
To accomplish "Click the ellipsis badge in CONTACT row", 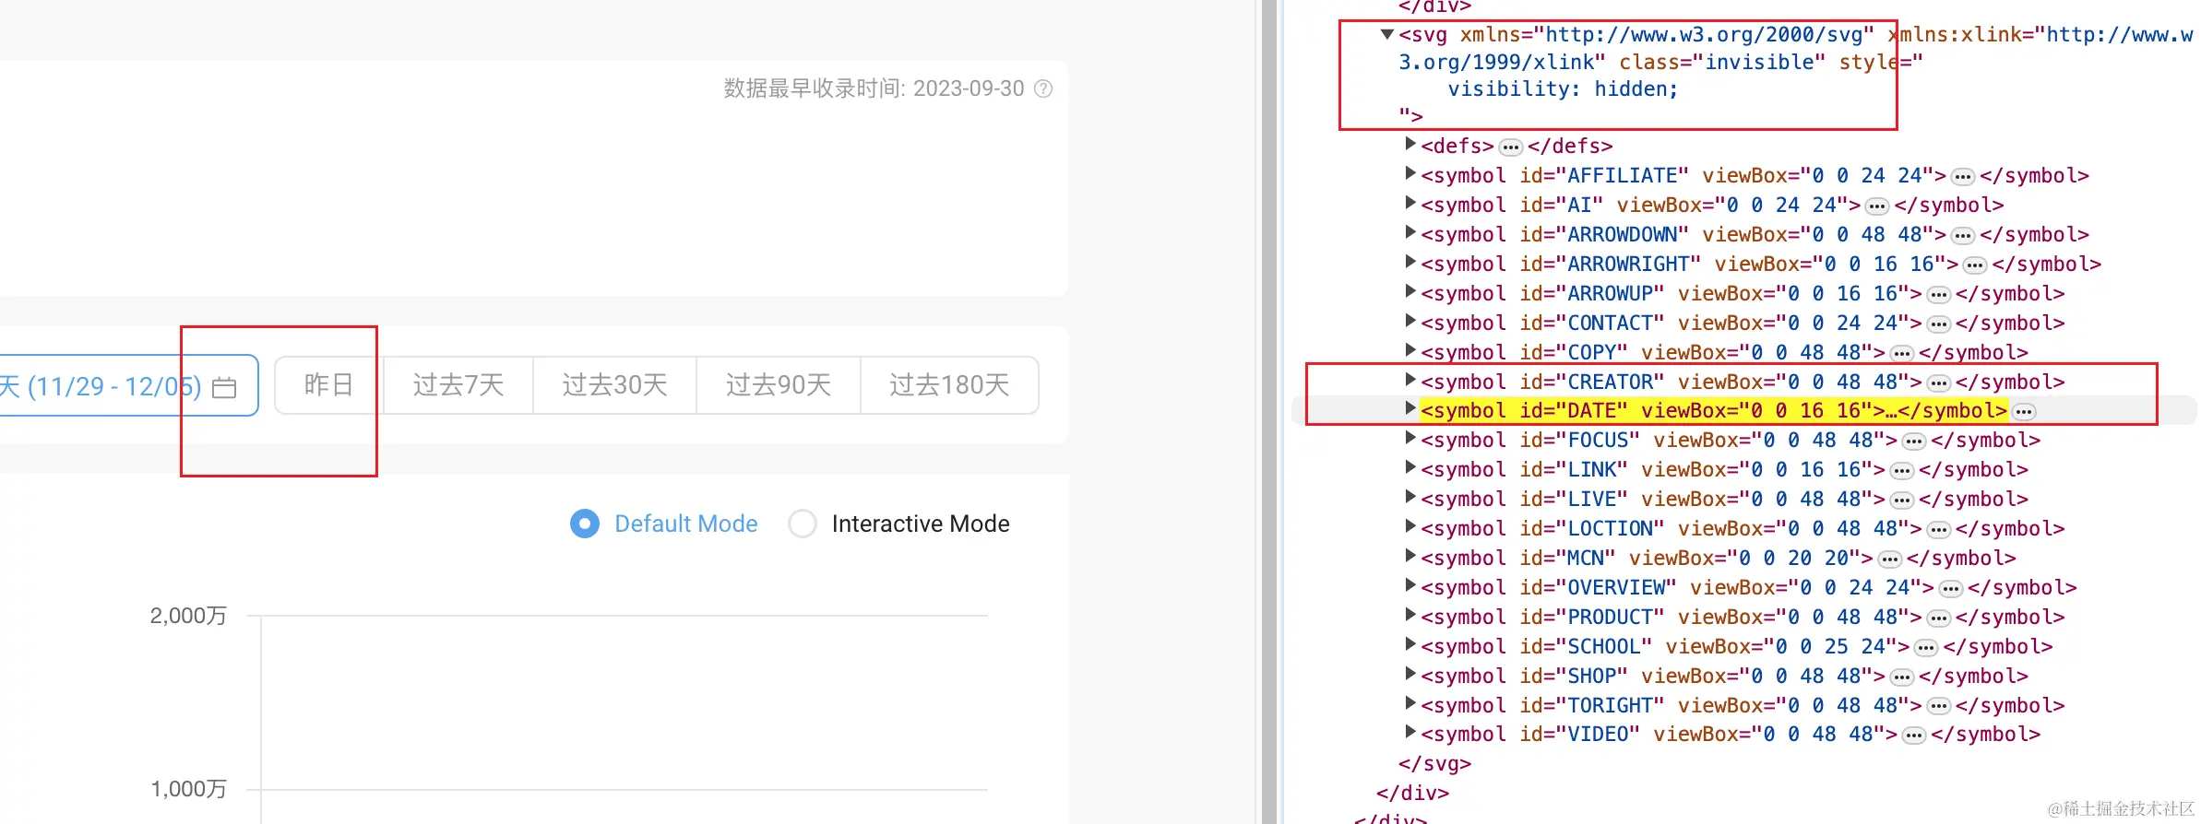I will tap(1939, 324).
